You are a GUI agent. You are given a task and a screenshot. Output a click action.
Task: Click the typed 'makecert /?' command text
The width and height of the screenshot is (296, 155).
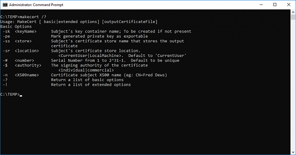coord(33,17)
